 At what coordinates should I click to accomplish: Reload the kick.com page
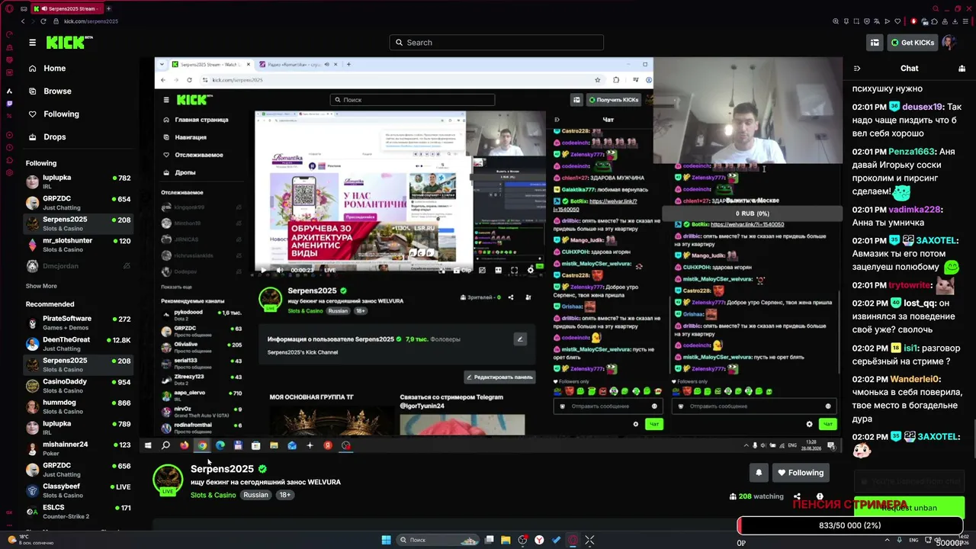[x=43, y=21]
